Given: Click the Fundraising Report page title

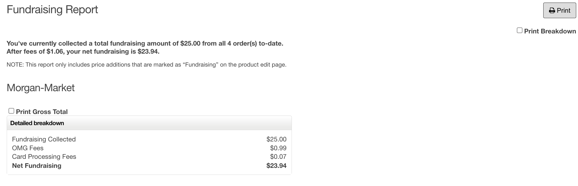Looking at the screenshot, I should coord(52,10).
